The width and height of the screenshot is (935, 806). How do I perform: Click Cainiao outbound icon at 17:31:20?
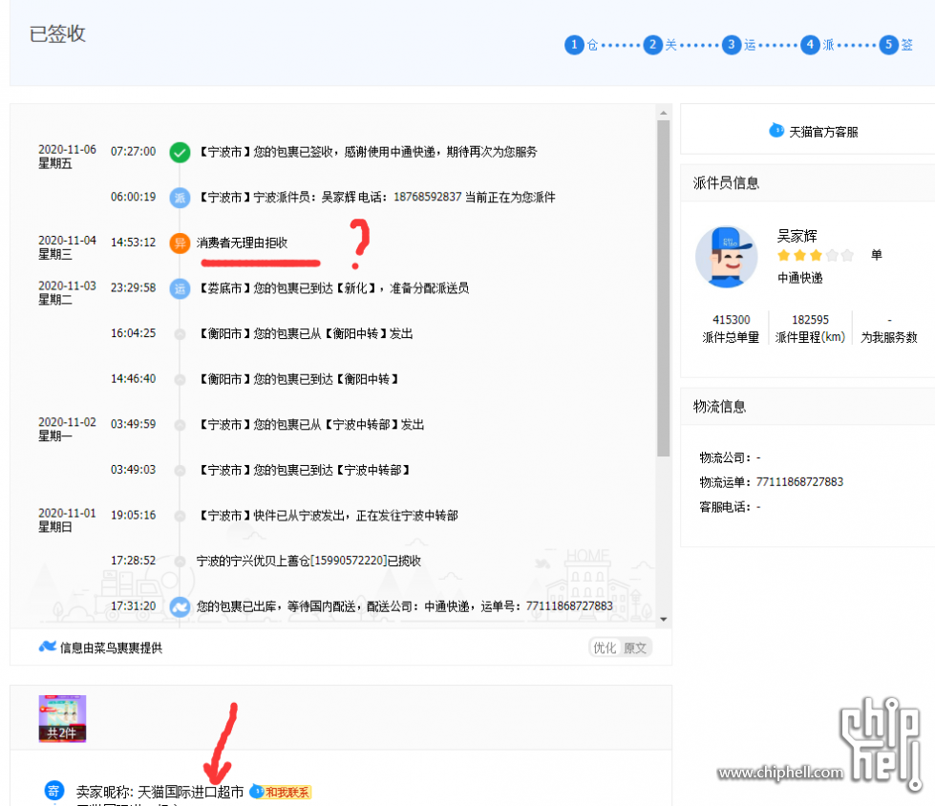(x=180, y=606)
